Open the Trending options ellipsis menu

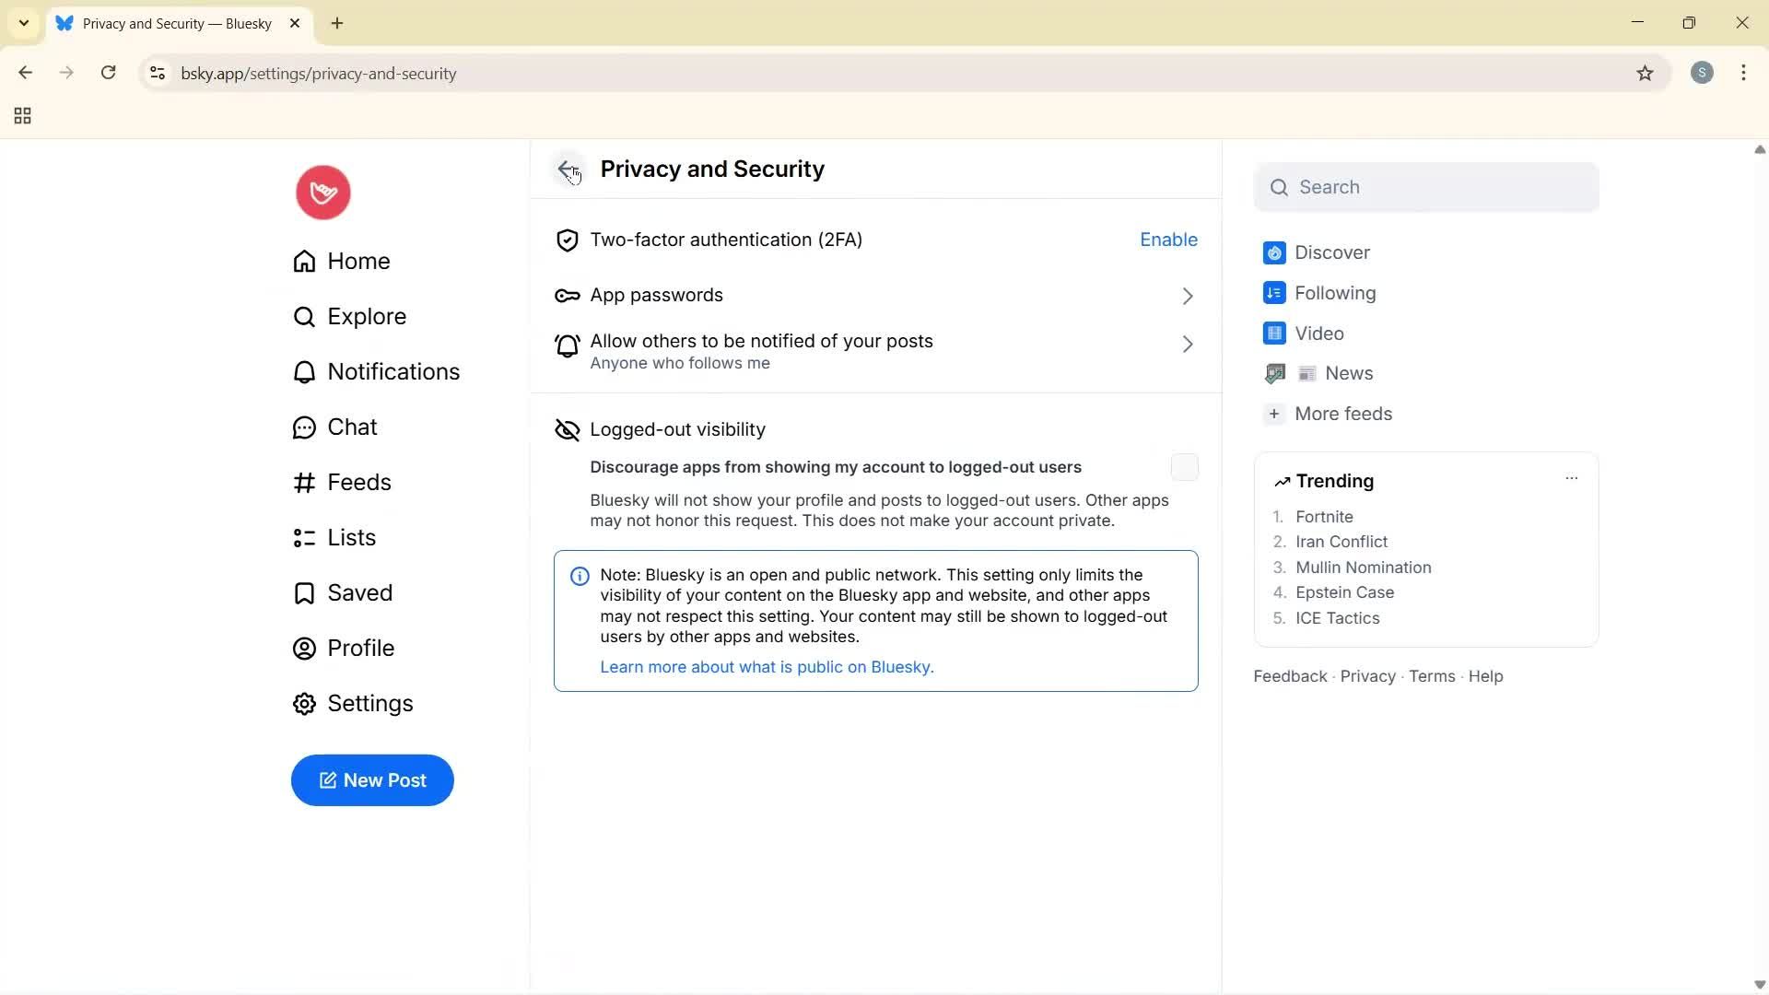pyautogui.click(x=1572, y=478)
